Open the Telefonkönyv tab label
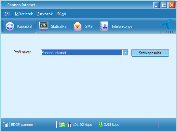Viewport: 177px width, 132px height. tap(122, 27)
